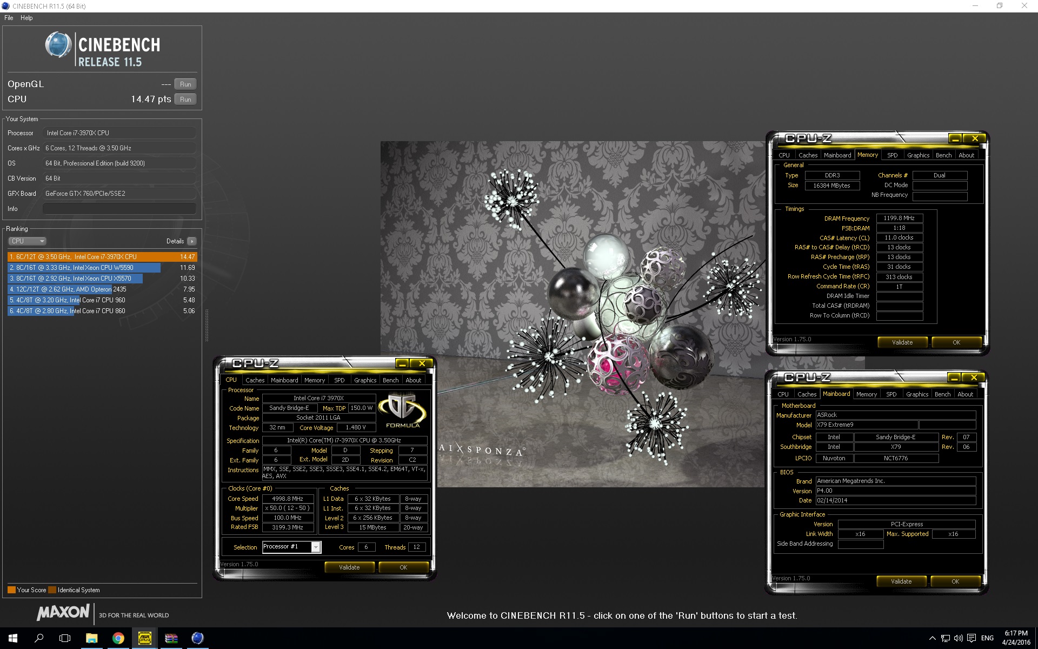Minimize the CPU-Z Mainboard window
Image resolution: width=1038 pixels, height=649 pixels.
954,378
